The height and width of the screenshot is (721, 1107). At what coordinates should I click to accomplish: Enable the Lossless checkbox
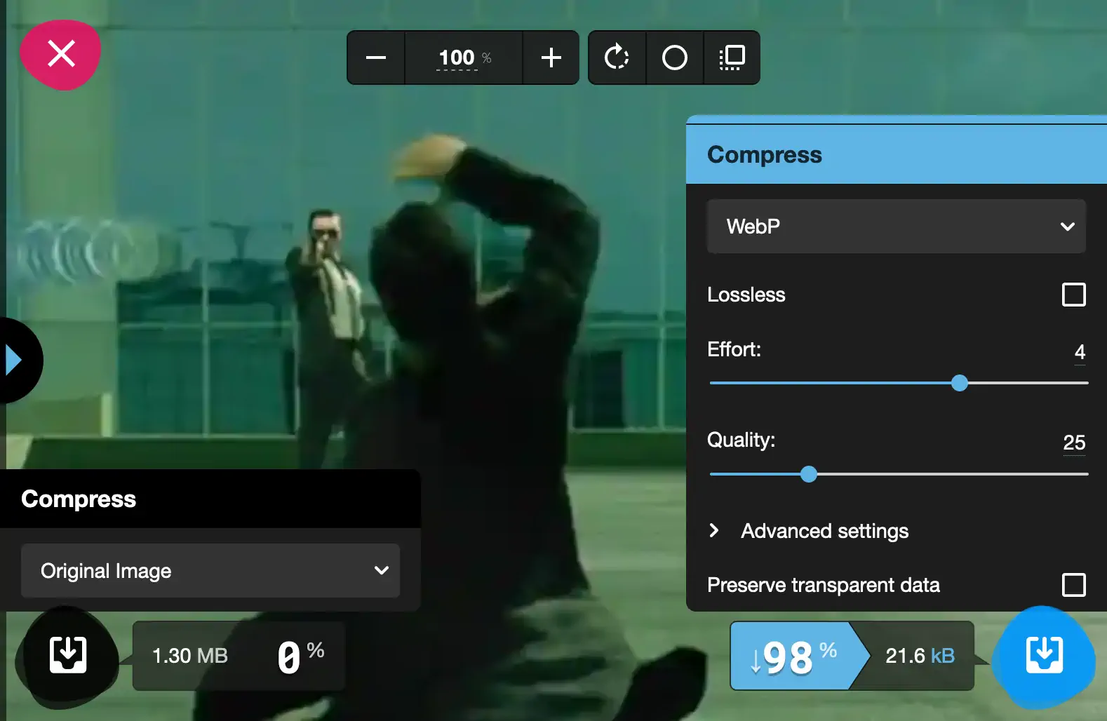[1073, 295]
